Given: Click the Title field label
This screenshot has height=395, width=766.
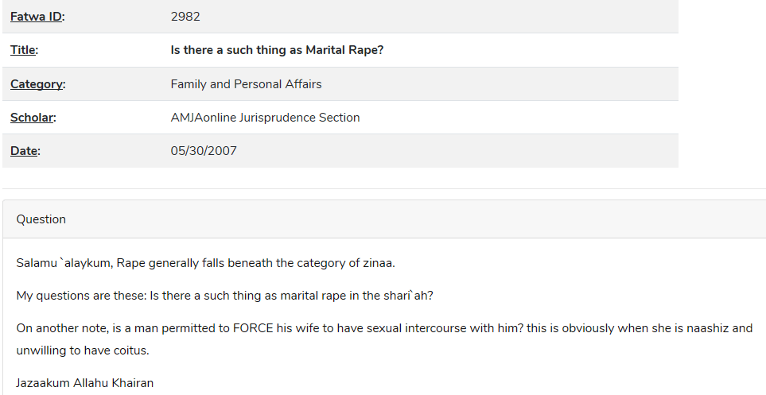Looking at the screenshot, I should click(x=24, y=50).
